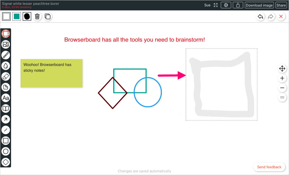Select the image insert tool

tap(6, 44)
